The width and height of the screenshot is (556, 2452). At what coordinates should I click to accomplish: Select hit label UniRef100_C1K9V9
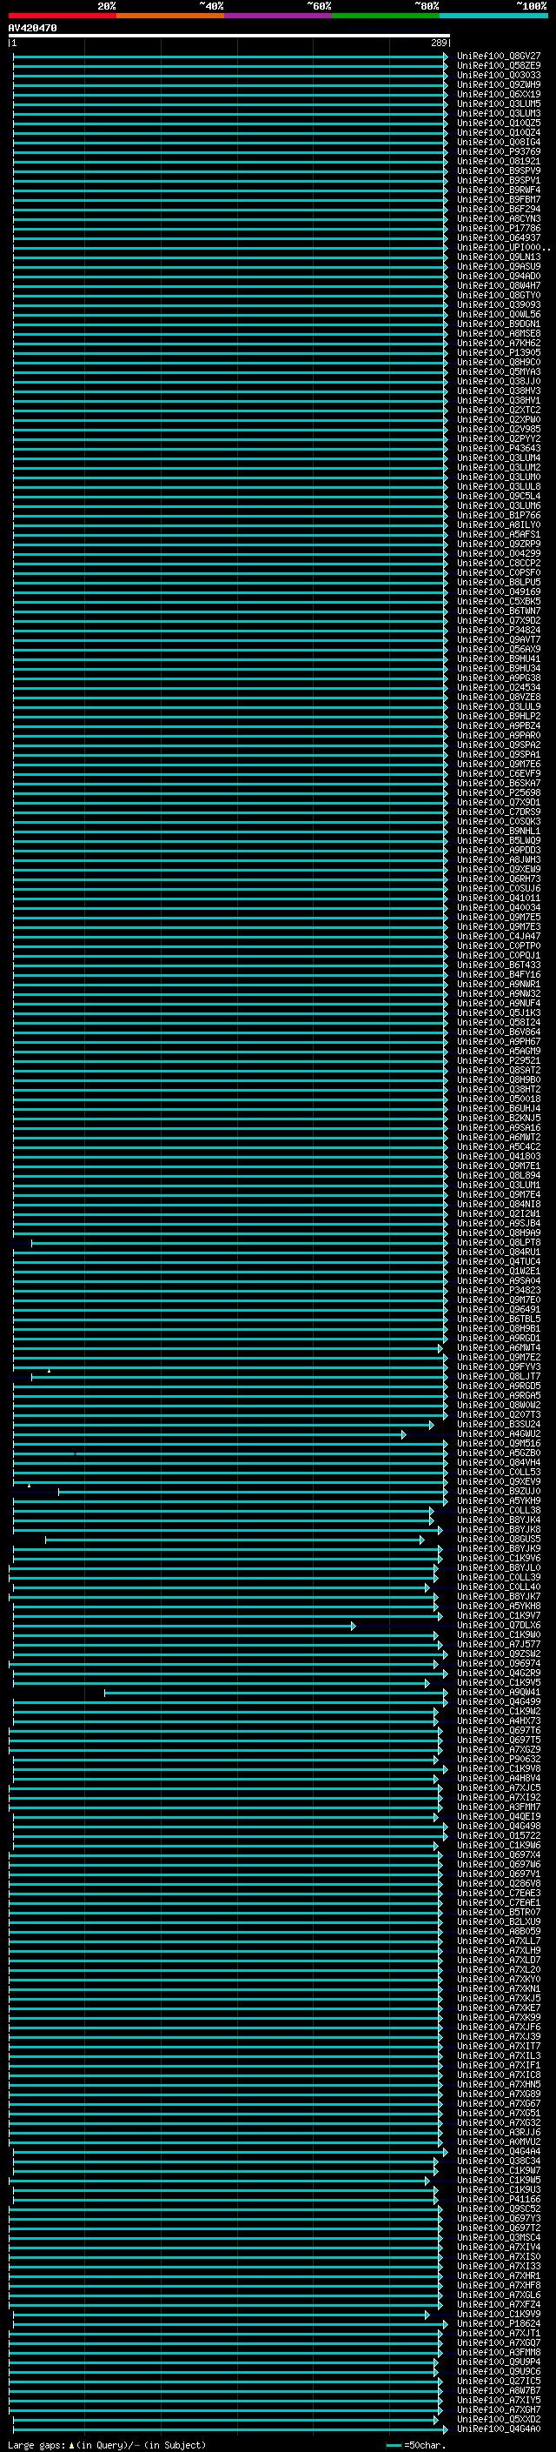(499, 2315)
